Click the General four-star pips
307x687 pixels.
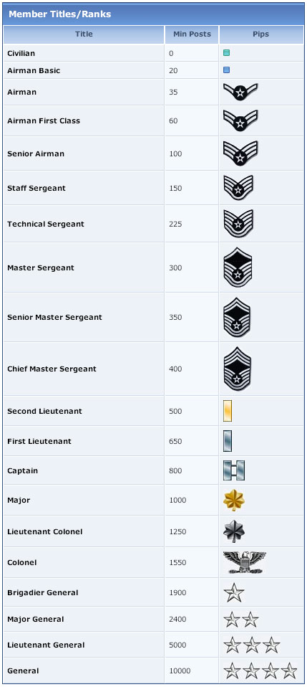260,671
